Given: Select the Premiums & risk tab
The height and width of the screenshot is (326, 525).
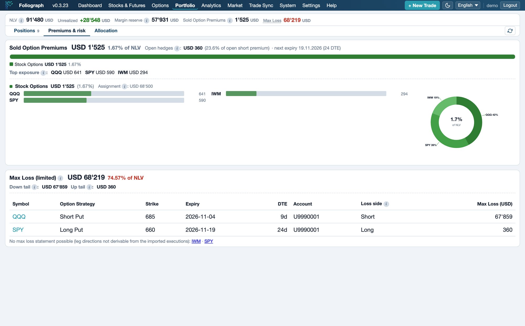Looking at the screenshot, I should (x=67, y=31).
